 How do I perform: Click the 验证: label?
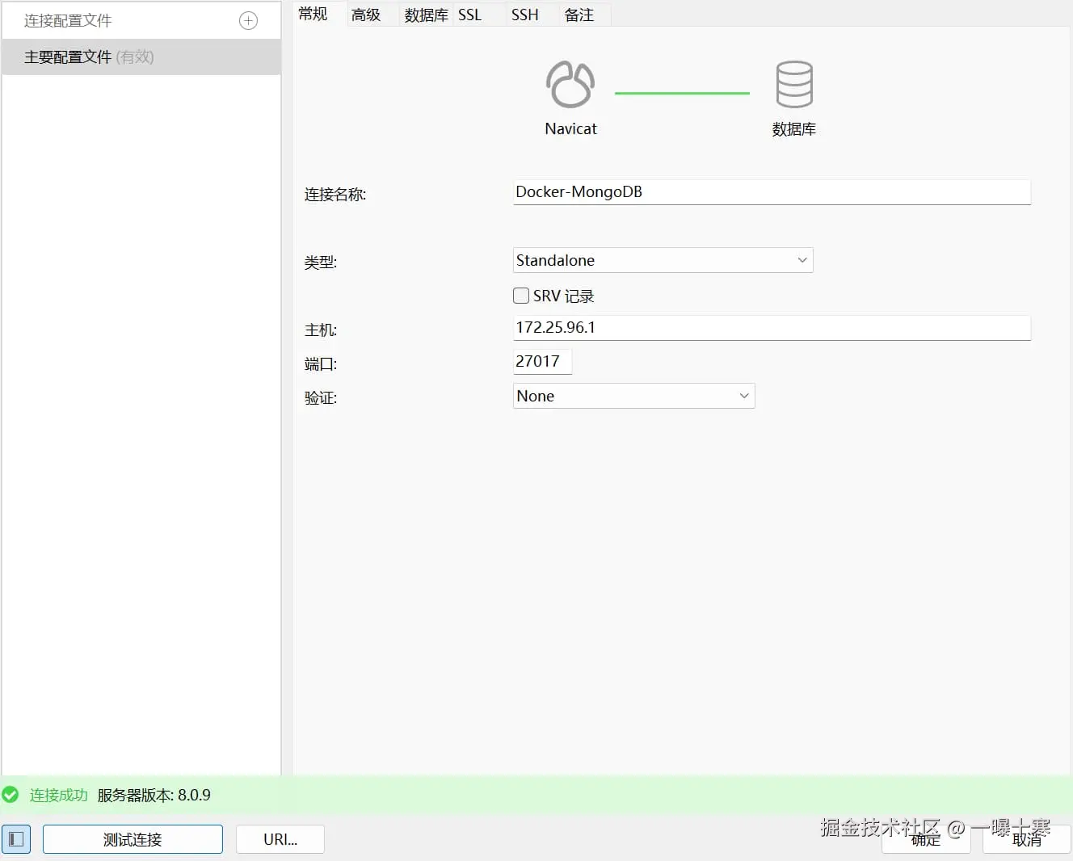321,397
